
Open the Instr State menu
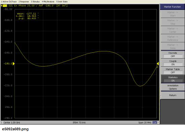click(x=62, y=2)
